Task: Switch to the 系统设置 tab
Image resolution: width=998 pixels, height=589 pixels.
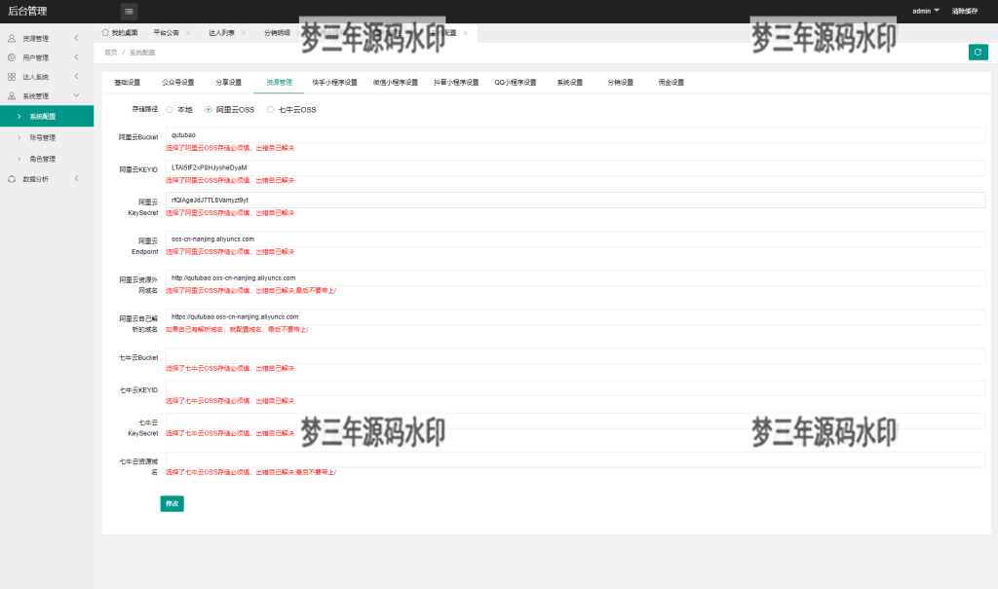Action: 569,83
